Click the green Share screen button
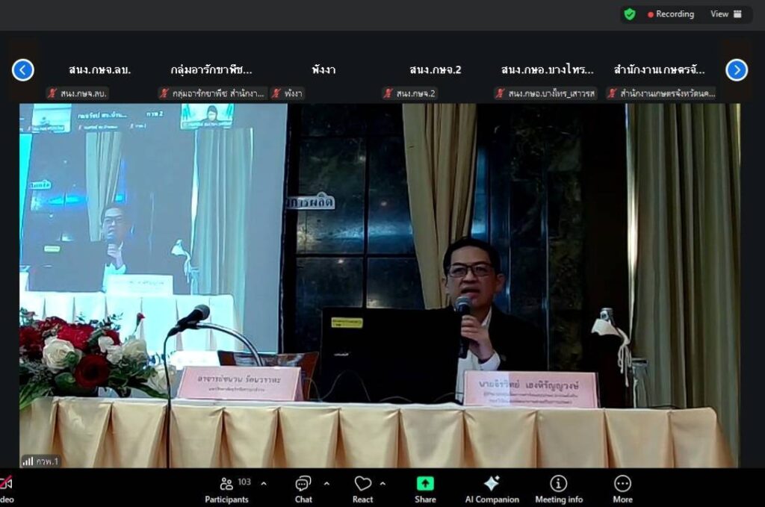Viewport: 765px width, 507px height. pos(425,488)
